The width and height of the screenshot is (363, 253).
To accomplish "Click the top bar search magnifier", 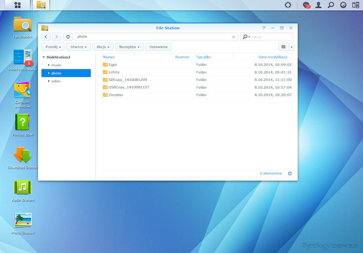I will pos(331,5).
